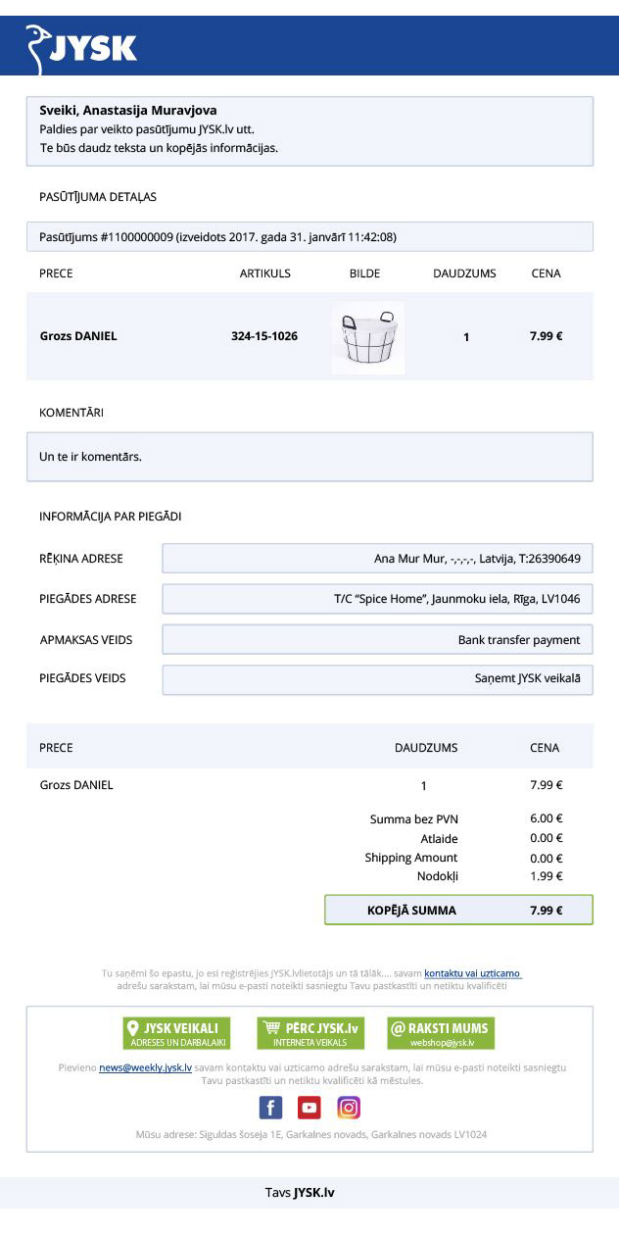Open the Grozs DANIEL basket image
This screenshot has width=619, height=1237.
(x=367, y=337)
